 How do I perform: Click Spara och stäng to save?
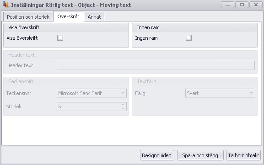[x=200, y=155]
